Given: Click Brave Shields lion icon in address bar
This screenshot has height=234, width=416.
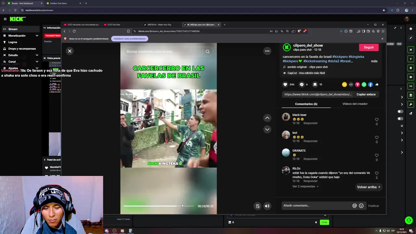Looking at the screenshot, I should pyautogui.click(x=299, y=31).
